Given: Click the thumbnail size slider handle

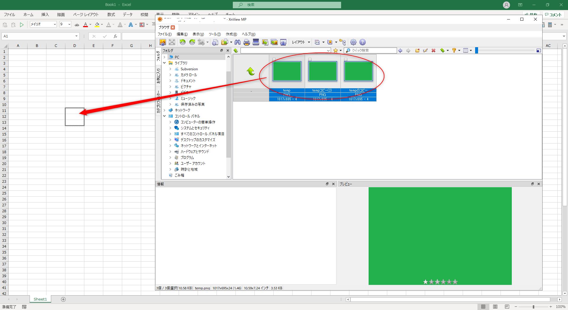Looking at the screenshot, I should [477, 50].
